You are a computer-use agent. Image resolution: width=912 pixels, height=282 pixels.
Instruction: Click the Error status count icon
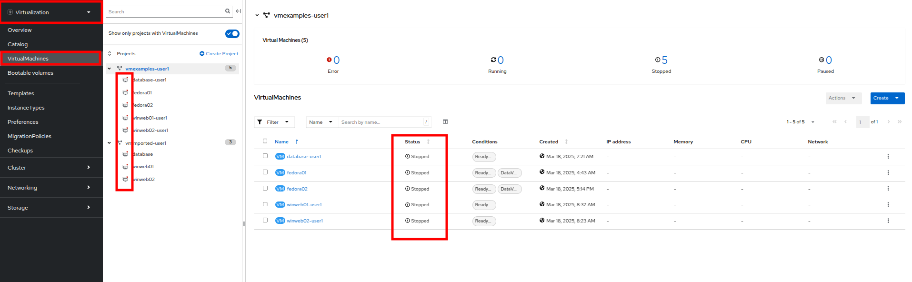[x=329, y=60]
